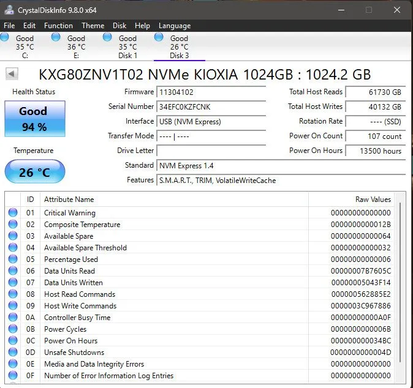
Task: Click the status orb in Power On Hours row 0C
Action: 13,340
